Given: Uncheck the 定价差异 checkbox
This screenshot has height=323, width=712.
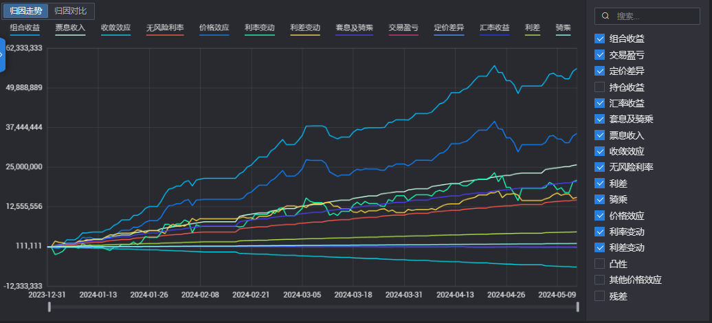Looking at the screenshot, I should coord(599,71).
